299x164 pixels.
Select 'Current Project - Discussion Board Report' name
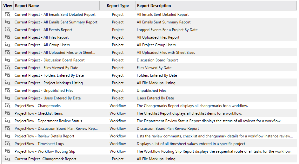point(50,60)
